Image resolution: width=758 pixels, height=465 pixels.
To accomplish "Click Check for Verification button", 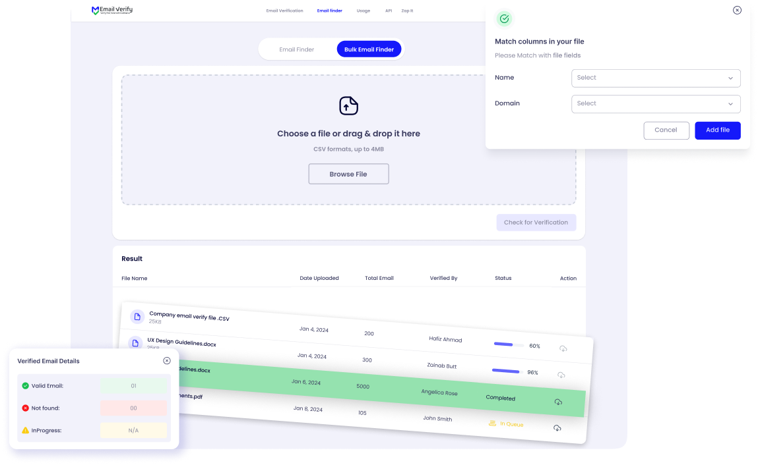I will (x=536, y=223).
